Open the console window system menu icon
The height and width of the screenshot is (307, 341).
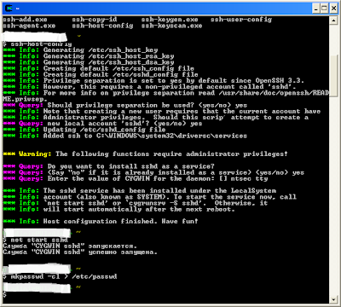point(9,9)
